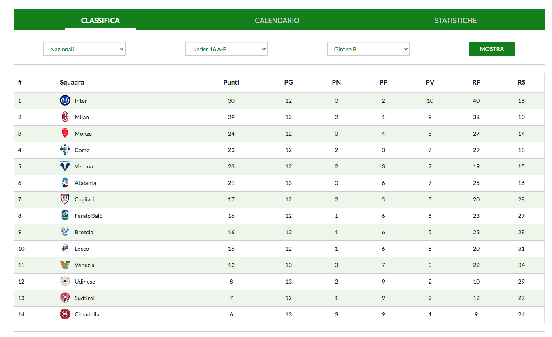The width and height of the screenshot is (552, 337).
Task: Click rank number 14 for Cittadella
Action: [21, 314]
